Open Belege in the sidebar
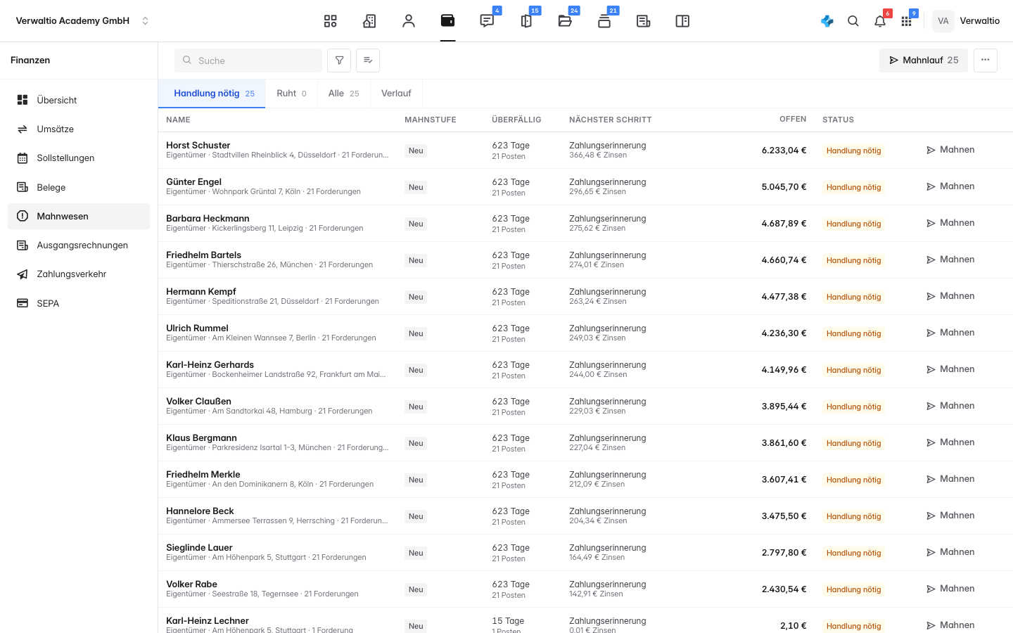 pos(79,187)
